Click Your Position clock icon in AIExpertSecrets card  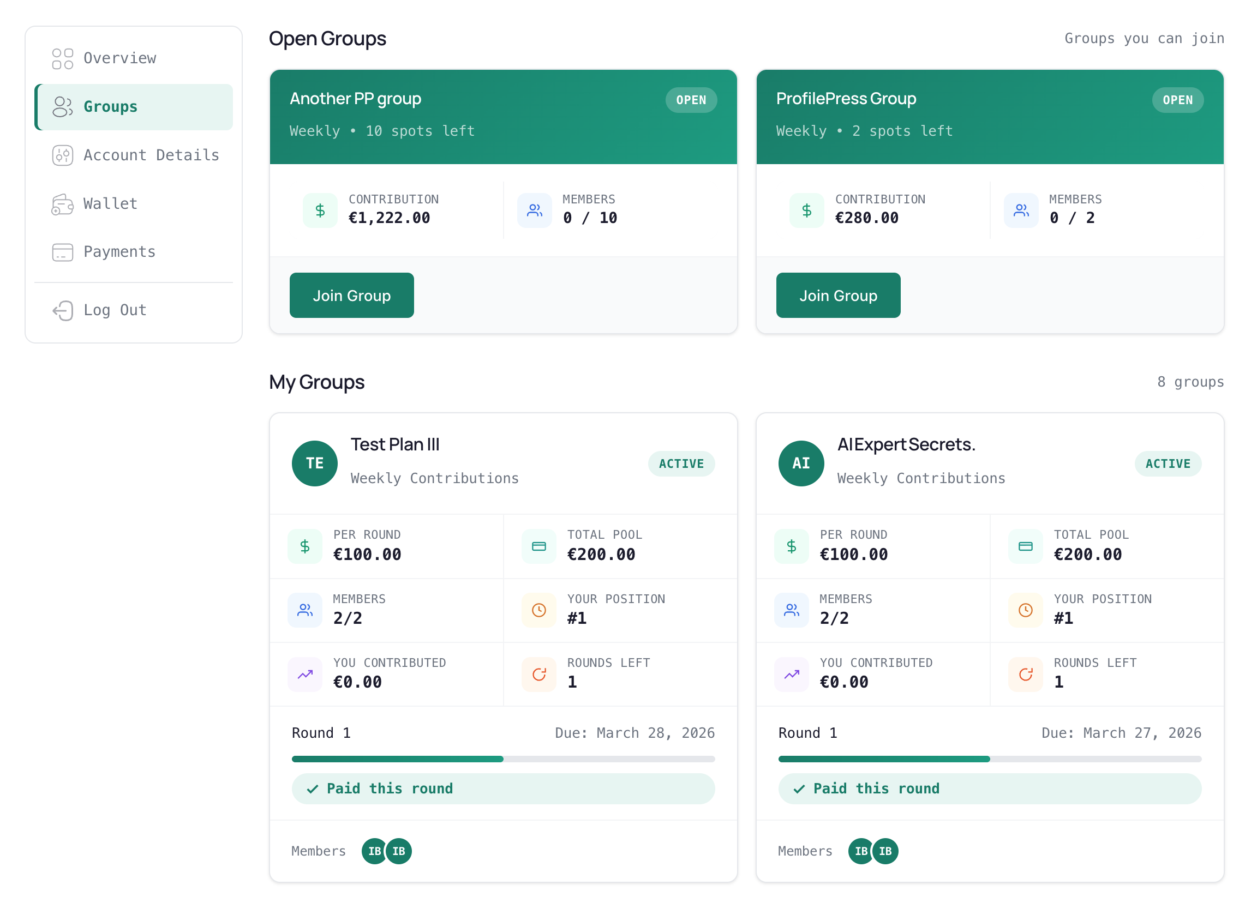(x=1025, y=610)
